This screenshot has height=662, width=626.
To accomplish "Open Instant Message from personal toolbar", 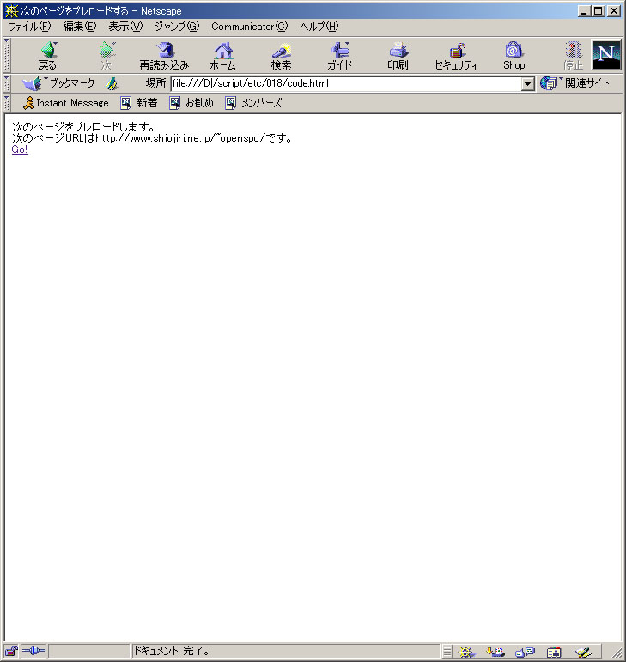I will [x=66, y=103].
